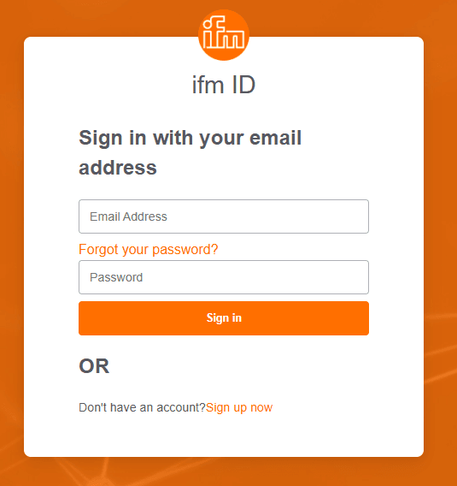This screenshot has width=457, height=486.
Task: Click the ifm logo icon
Action: point(224,35)
